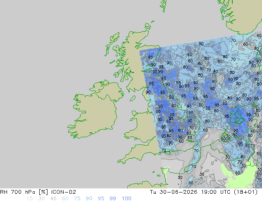262x202 pixels.
Task: Click the 99 legend value
Action: pyautogui.click(x=113, y=199)
